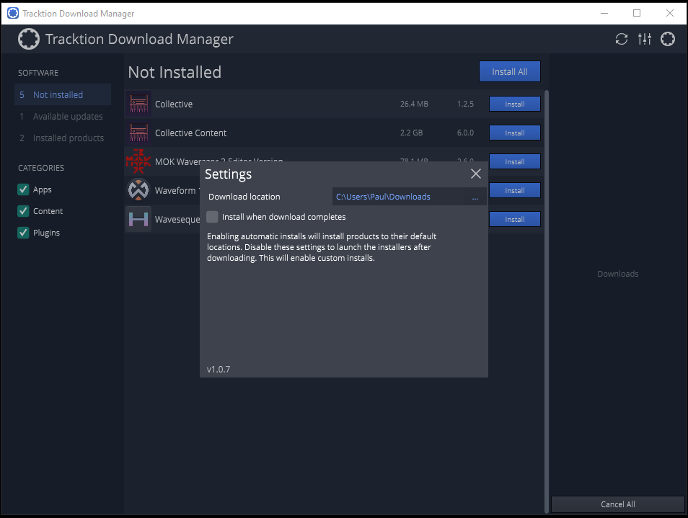Open settings via the sliders icon
The width and height of the screenshot is (688, 518).
645,39
